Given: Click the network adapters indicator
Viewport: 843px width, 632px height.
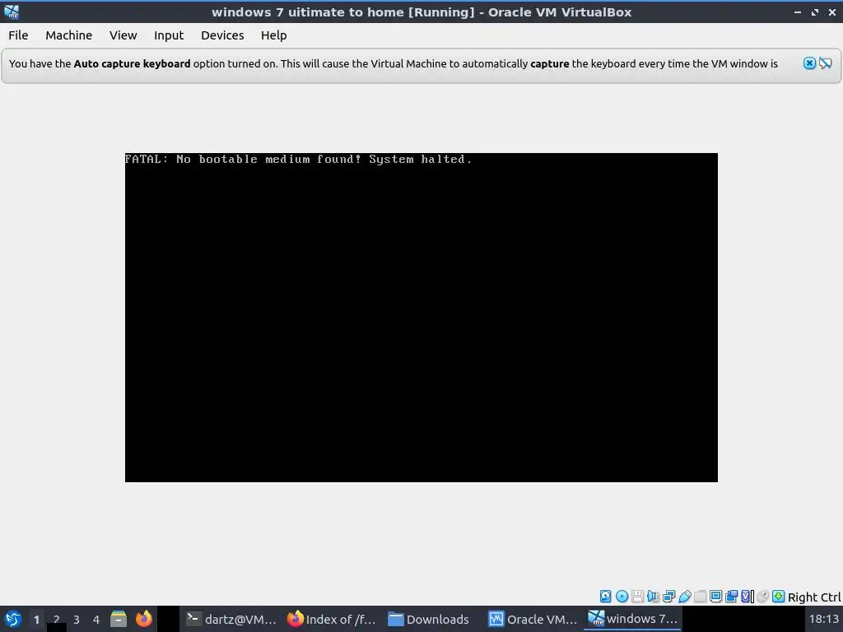Looking at the screenshot, I should coord(668,596).
